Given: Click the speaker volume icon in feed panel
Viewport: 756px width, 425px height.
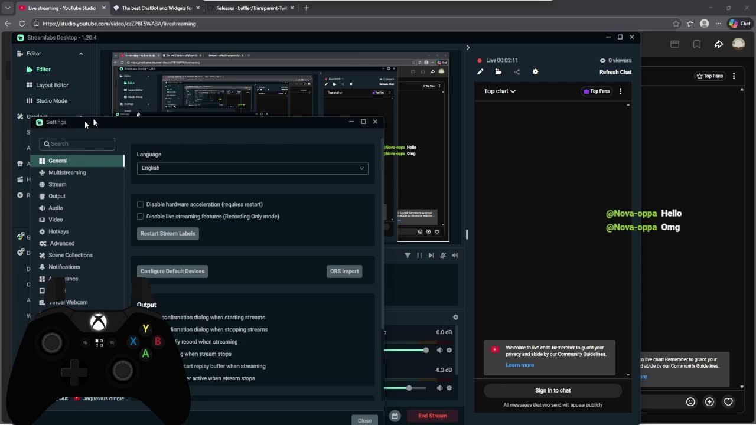Looking at the screenshot, I should point(455,256).
